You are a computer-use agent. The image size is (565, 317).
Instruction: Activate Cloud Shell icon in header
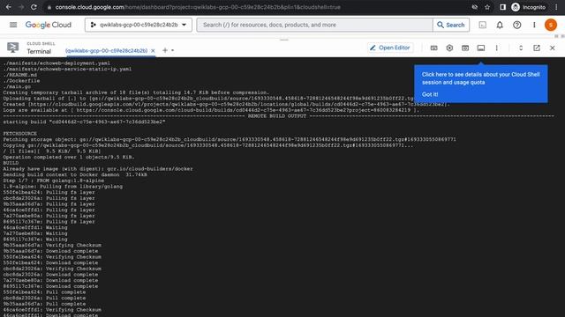click(483, 25)
